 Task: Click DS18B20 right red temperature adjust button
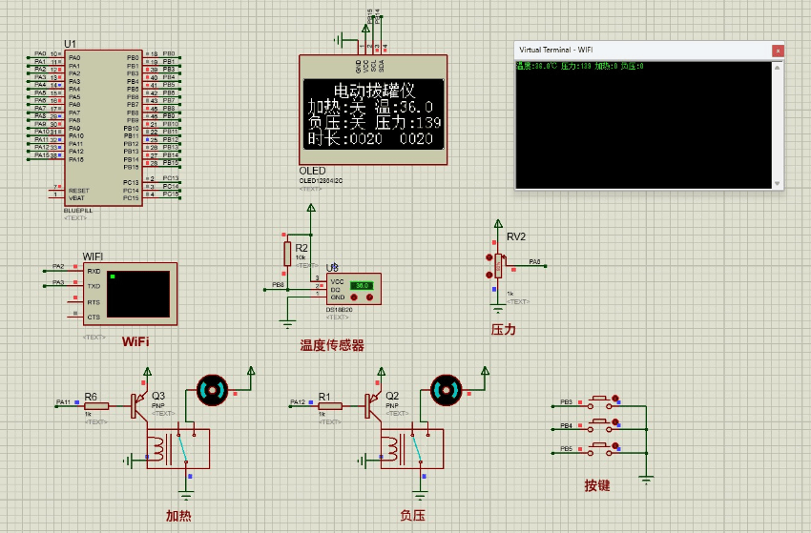coord(369,297)
